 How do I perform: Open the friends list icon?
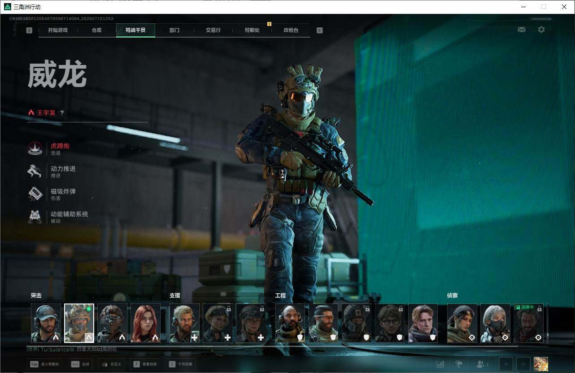483,364
